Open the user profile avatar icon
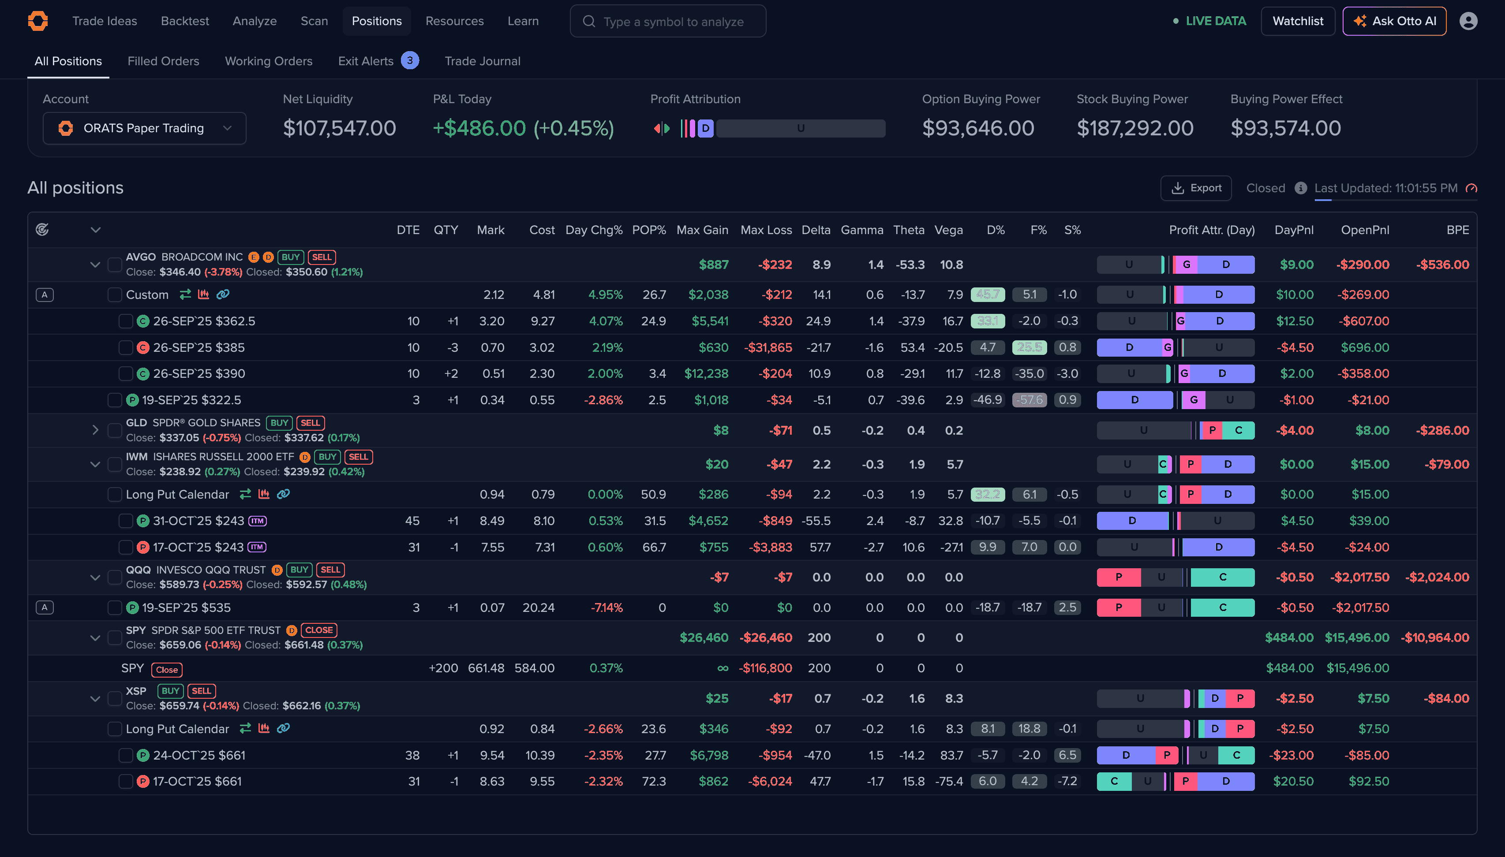 click(x=1468, y=21)
